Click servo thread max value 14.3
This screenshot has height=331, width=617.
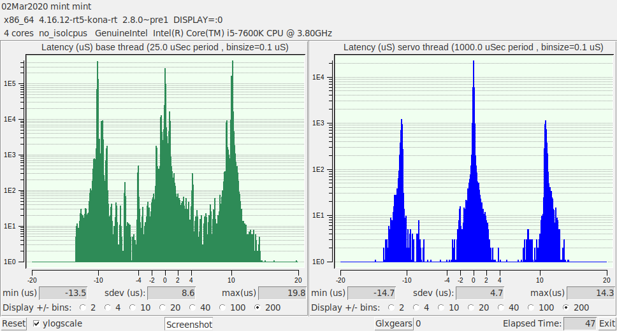tap(591, 293)
